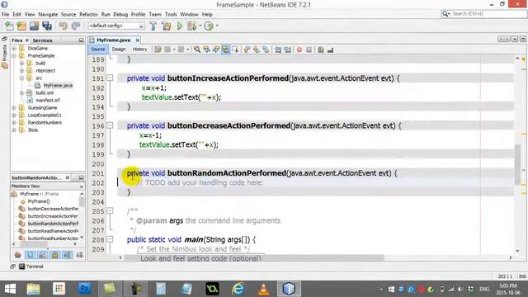The width and height of the screenshot is (528, 297).
Task: Collapse the code fold at line 196
Action: tap(110, 125)
